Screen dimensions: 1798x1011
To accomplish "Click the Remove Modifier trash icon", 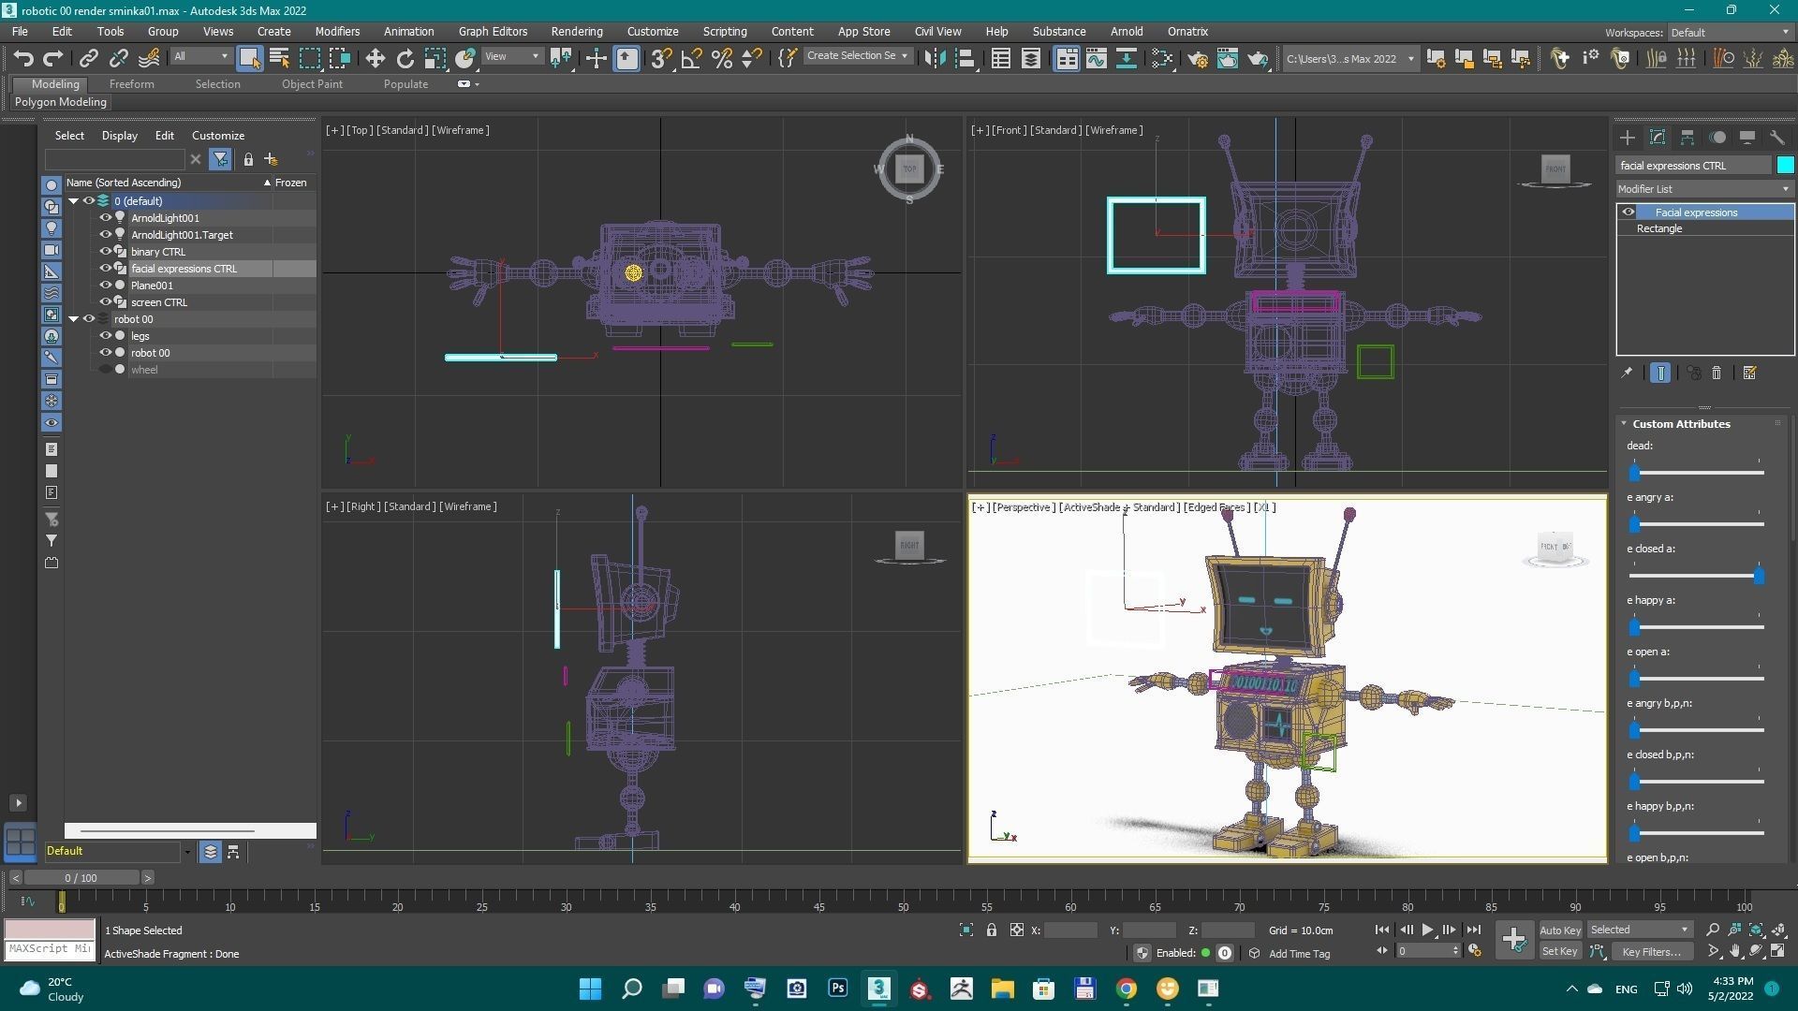I will point(1717,373).
